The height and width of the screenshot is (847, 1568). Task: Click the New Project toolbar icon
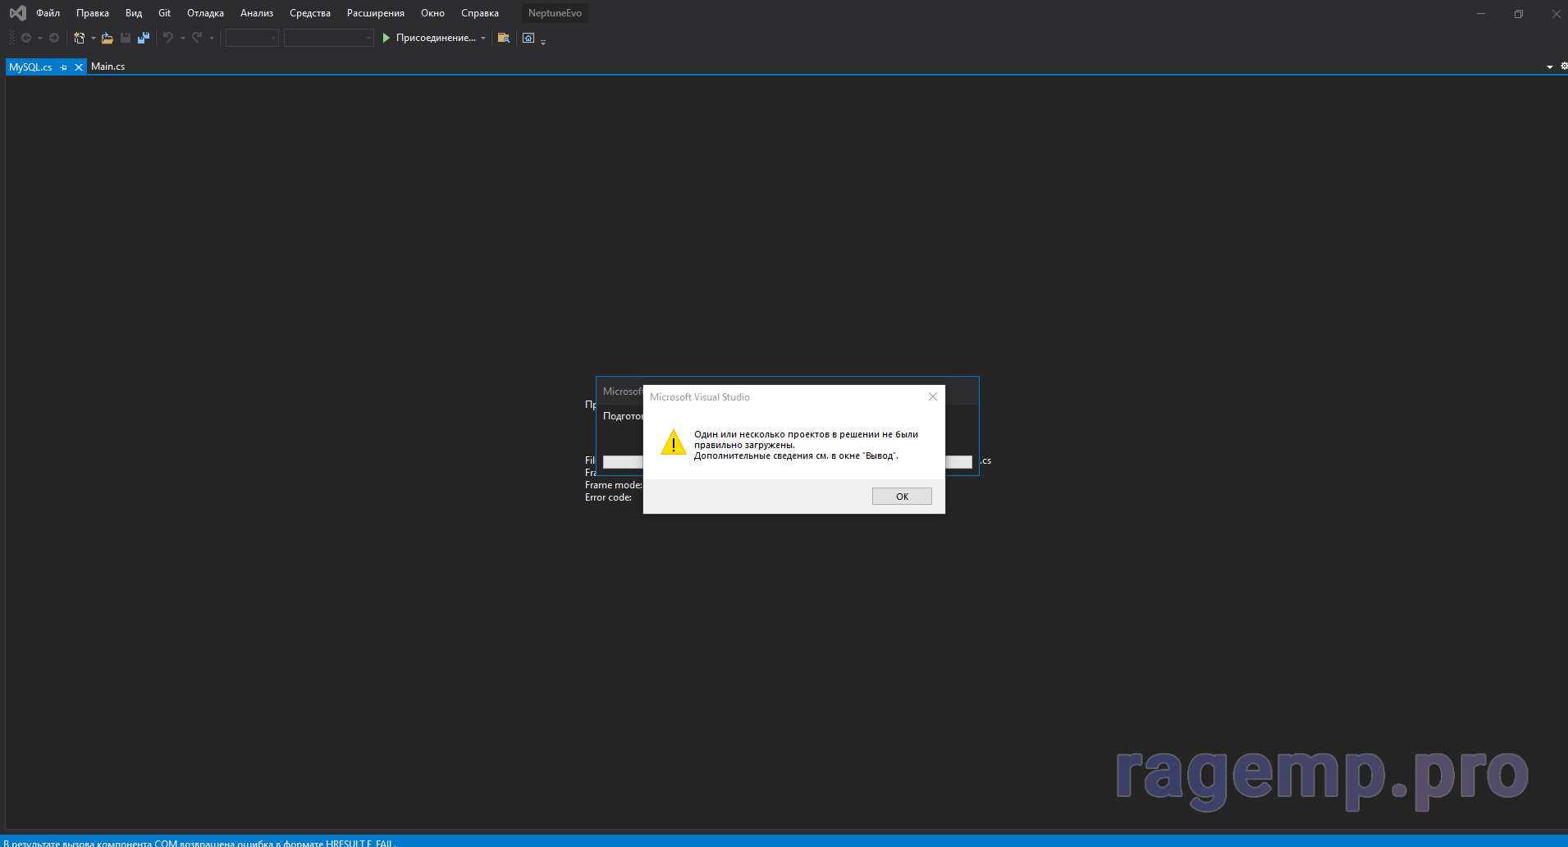pyautogui.click(x=80, y=38)
